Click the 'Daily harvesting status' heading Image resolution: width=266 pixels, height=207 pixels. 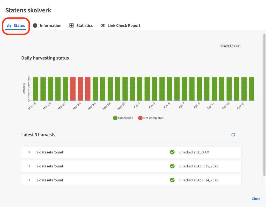(x=45, y=58)
